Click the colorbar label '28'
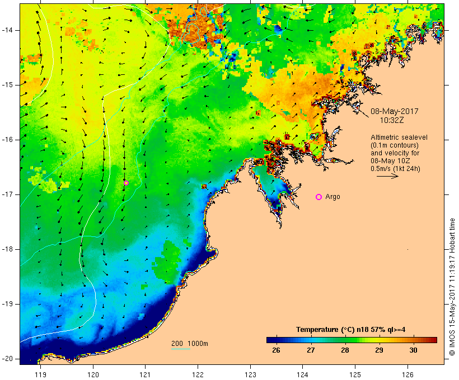Image resolution: width=459 pixels, height=380 pixels. (345, 350)
